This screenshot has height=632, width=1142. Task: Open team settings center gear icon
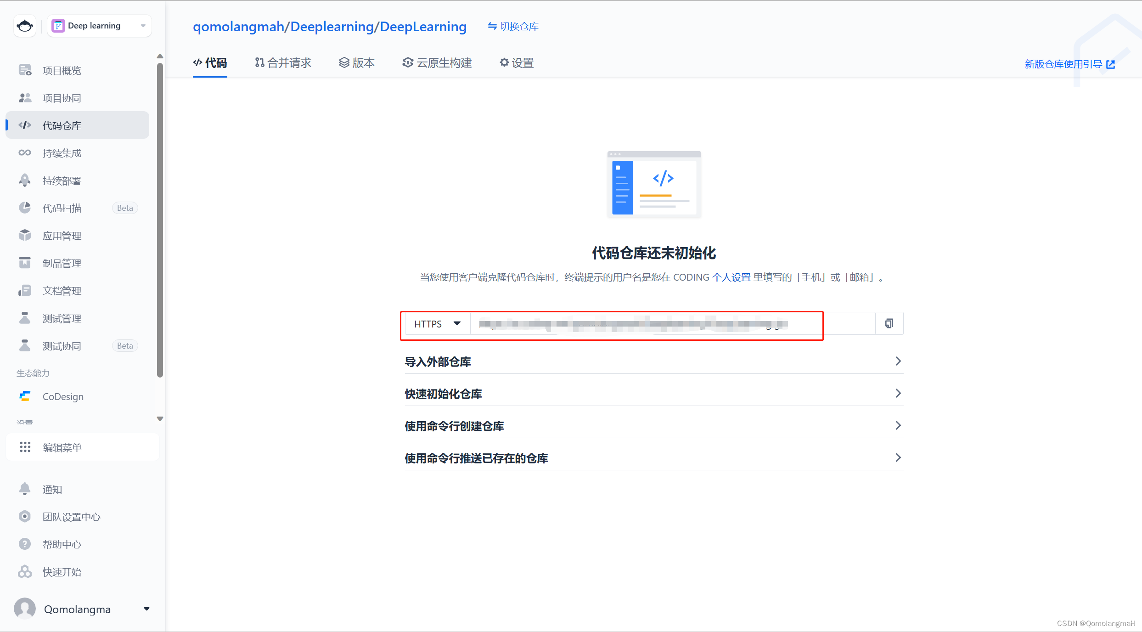(25, 517)
